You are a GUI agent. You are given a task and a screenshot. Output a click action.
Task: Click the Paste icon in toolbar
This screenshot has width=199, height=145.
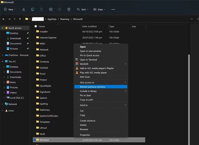tap(42, 9)
